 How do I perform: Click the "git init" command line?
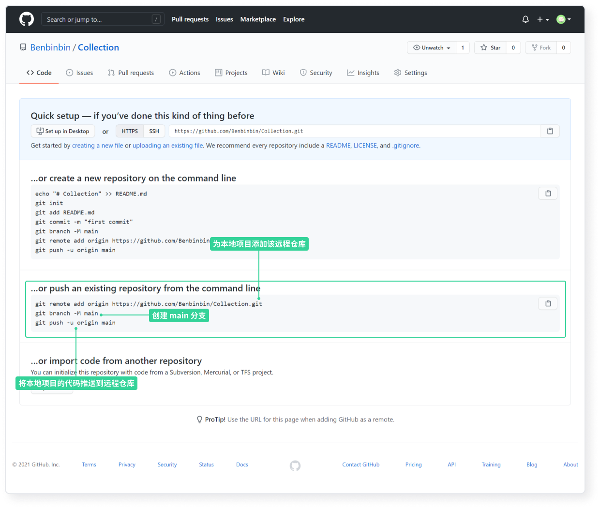49,203
